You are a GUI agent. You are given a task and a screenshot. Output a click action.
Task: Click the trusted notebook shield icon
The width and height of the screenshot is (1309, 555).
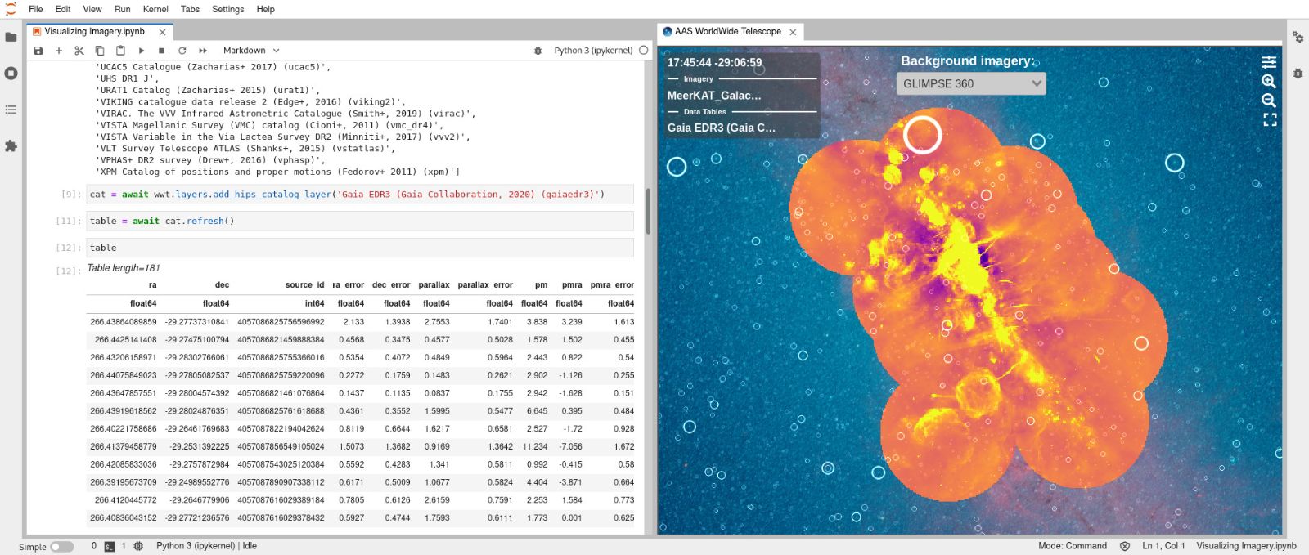1125,546
